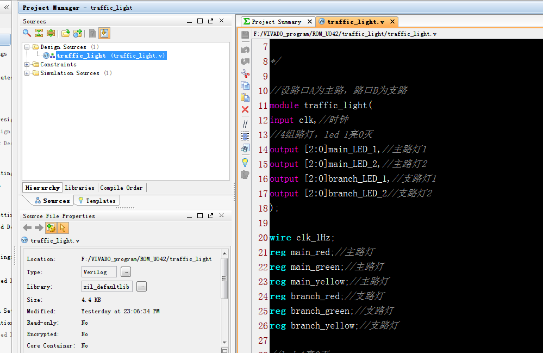Screen dimensions: 543x353
Task: Click the cut scissors icon in editor
Action: 245,73
